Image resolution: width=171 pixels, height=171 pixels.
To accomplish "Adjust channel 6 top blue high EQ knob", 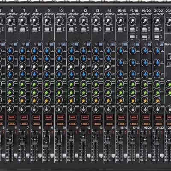I will [10, 50].
